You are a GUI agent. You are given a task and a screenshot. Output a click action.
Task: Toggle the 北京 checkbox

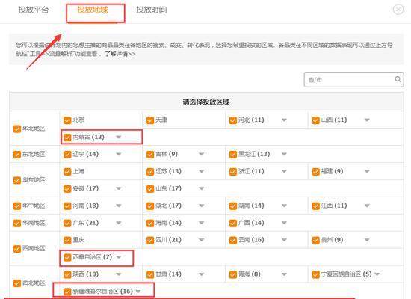click(x=67, y=120)
